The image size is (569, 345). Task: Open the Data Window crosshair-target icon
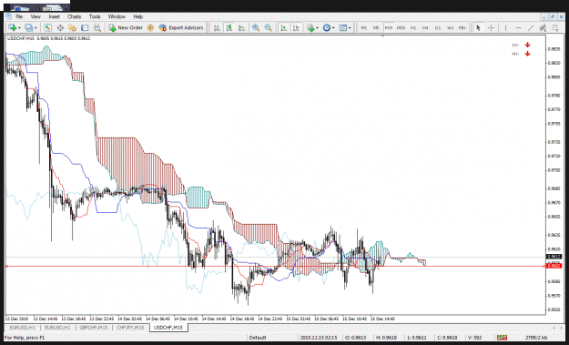click(60, 27)
